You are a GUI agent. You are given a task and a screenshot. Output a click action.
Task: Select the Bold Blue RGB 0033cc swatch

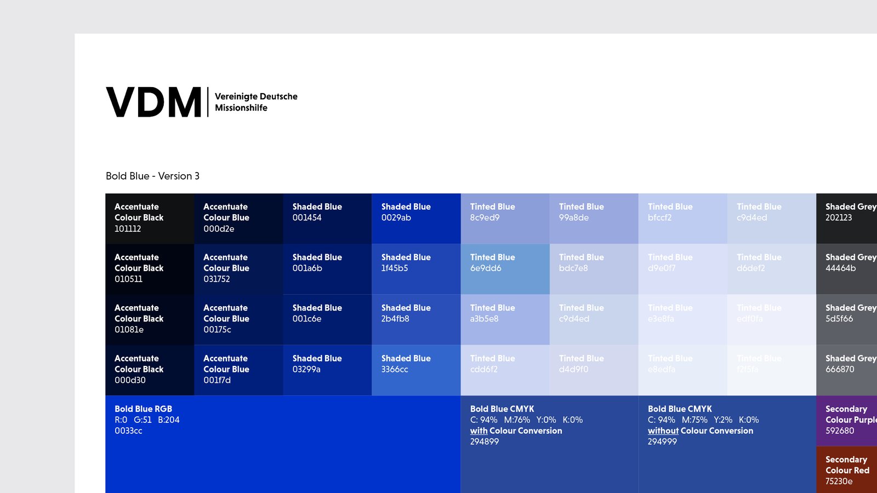(x=283, y=444)
